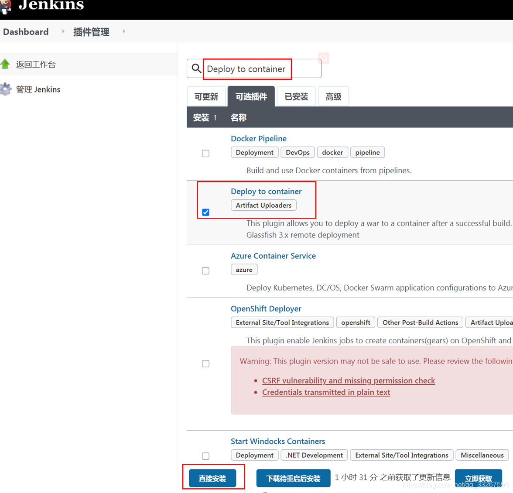Open the Azure Container Service link

coord(274,256)
